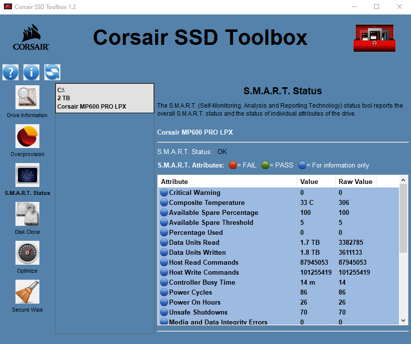The image size is (411, 344).
Task: Click the scroll up arrow of attribute list
Action: pos(404,179)
